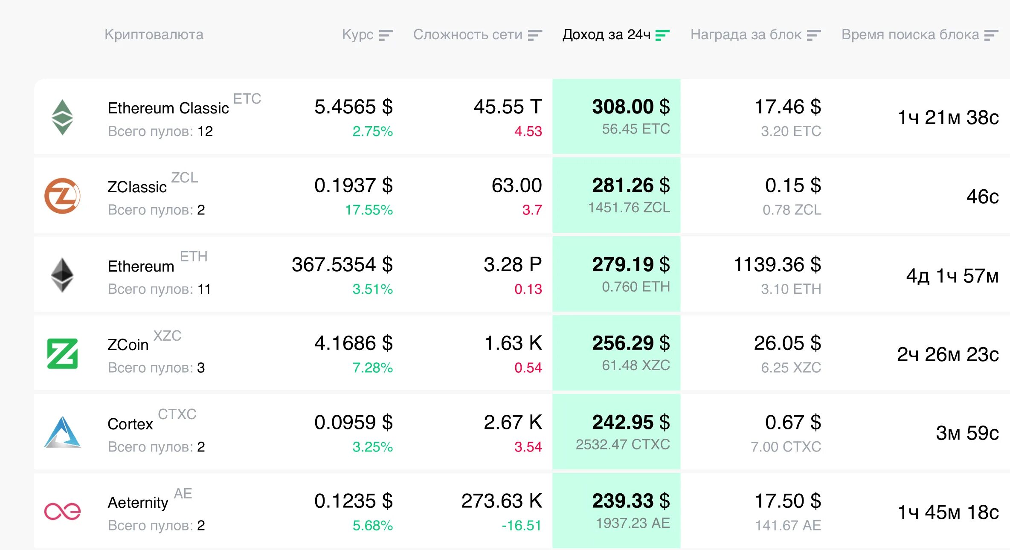1010x550 pixels.
Task: Sort by Сложность сети header text
Action: point(467,35)
